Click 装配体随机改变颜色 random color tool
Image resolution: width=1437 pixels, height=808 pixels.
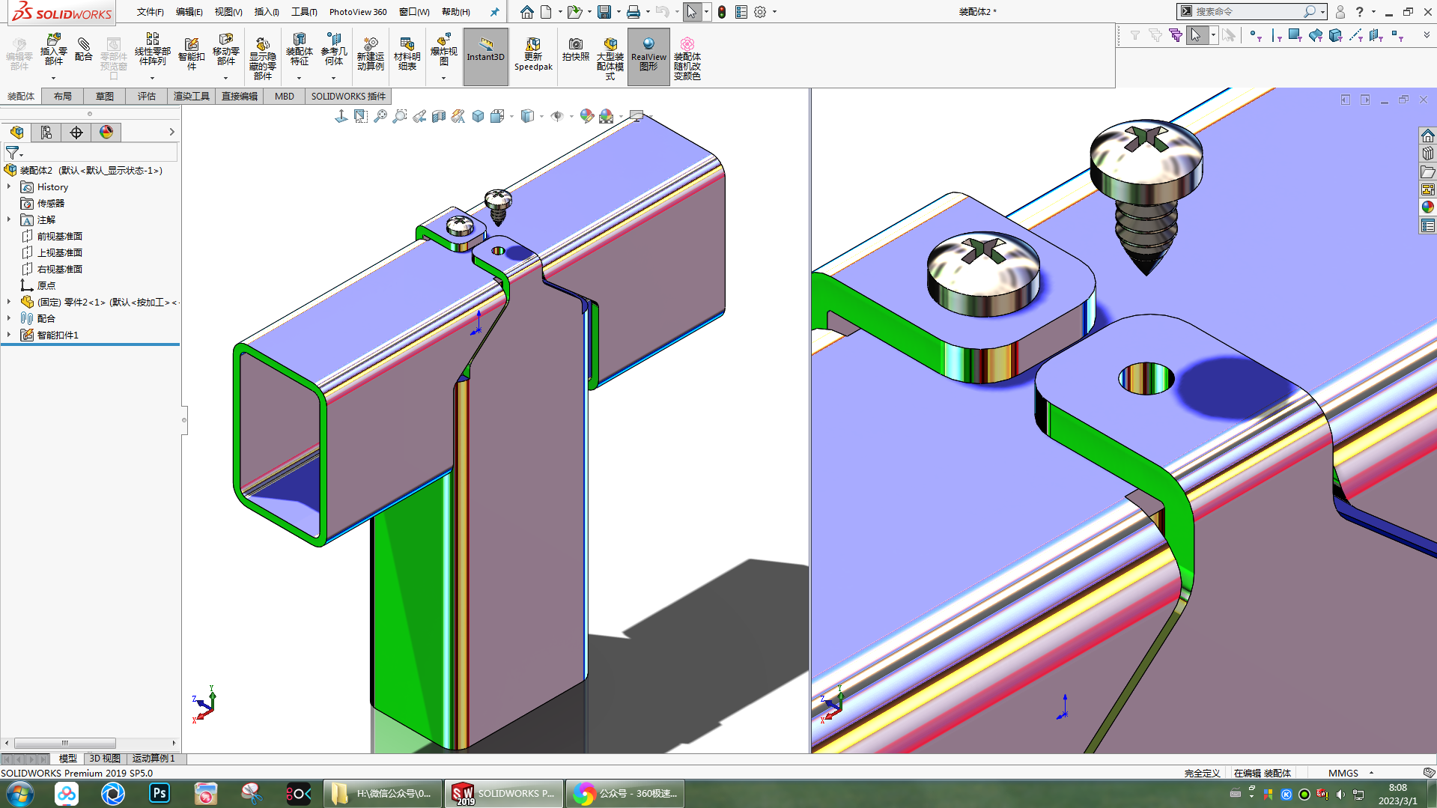[x=687, y=58]
